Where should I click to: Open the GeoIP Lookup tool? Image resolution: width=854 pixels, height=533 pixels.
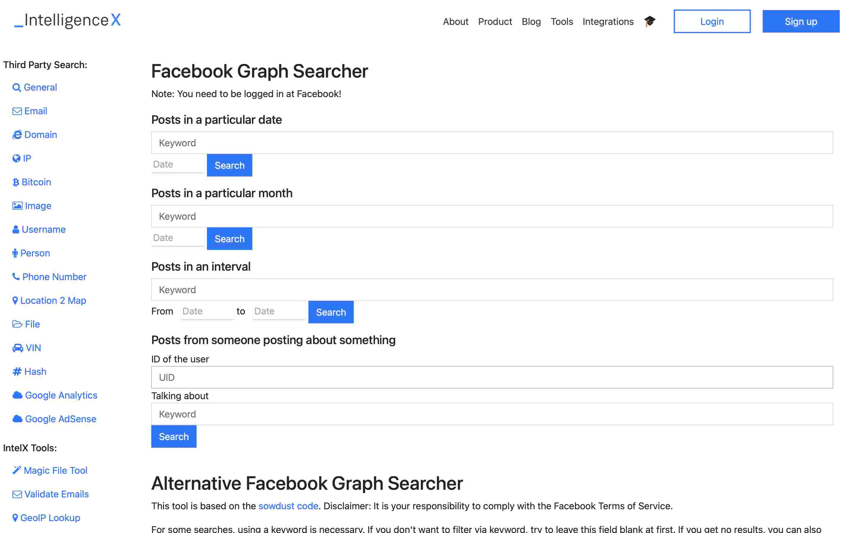(50, 518)
